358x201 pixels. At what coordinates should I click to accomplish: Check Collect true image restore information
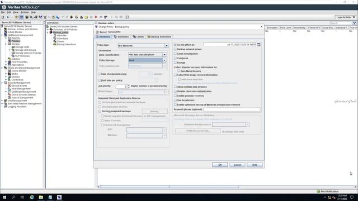click(x=175, y=75)
